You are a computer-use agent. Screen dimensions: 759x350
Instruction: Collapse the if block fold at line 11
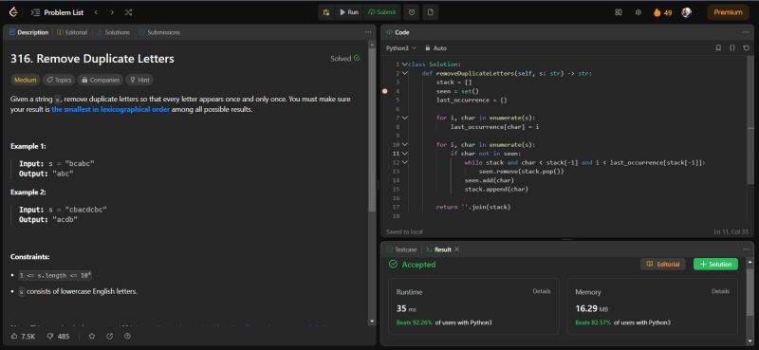point(404,154)
